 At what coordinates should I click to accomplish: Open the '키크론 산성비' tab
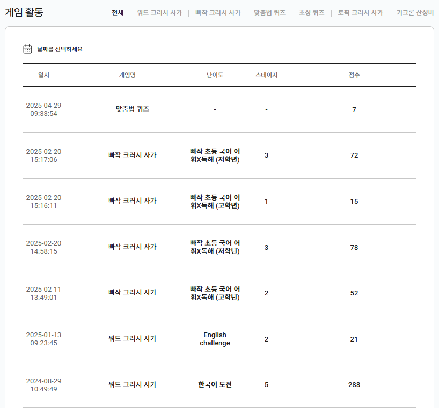(x=415, y=12)
